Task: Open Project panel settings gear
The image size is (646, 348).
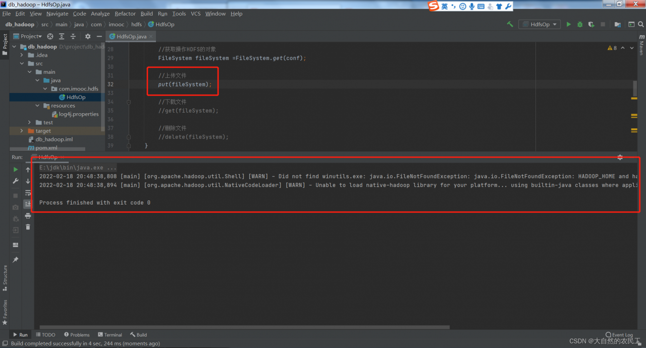Action: 87,36
